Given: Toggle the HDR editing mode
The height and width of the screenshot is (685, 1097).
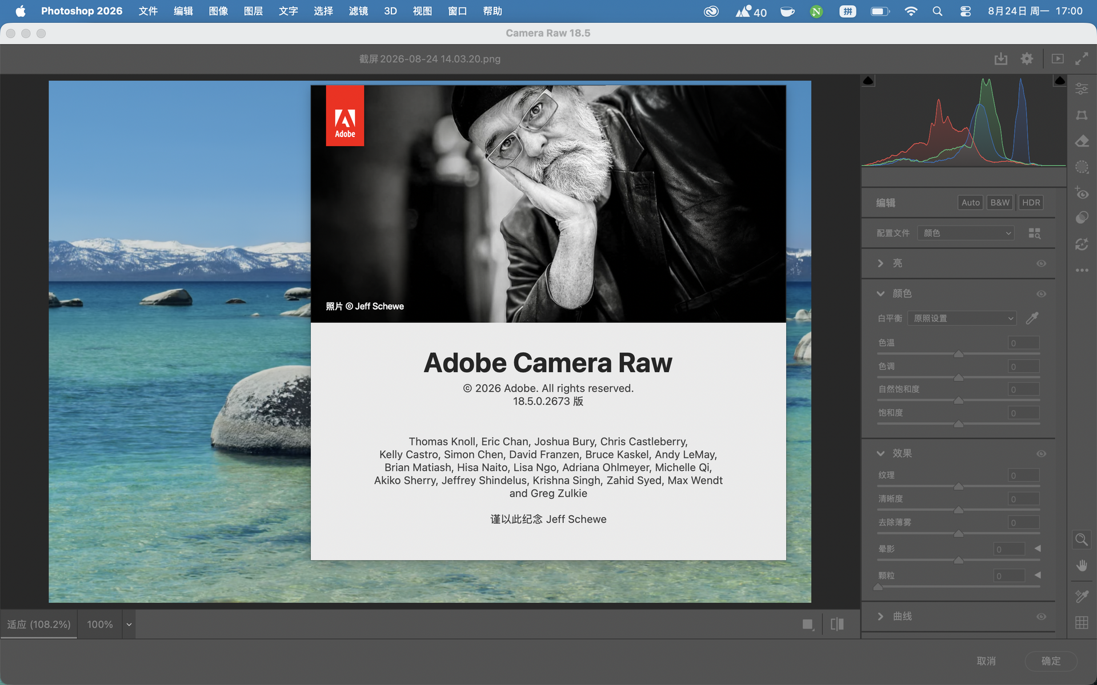Looking at the screenshot, I should 1031,203.
